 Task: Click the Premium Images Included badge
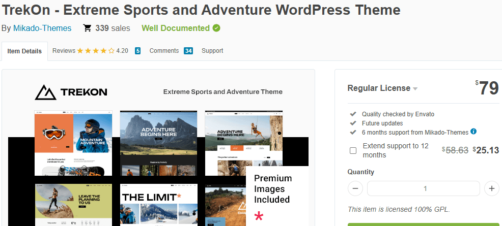coord(277,196)
